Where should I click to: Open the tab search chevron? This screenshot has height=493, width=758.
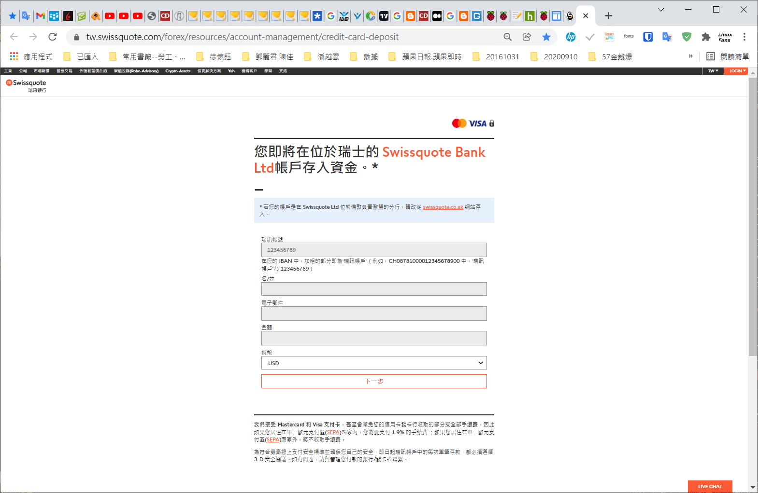[x=661, y=10]
